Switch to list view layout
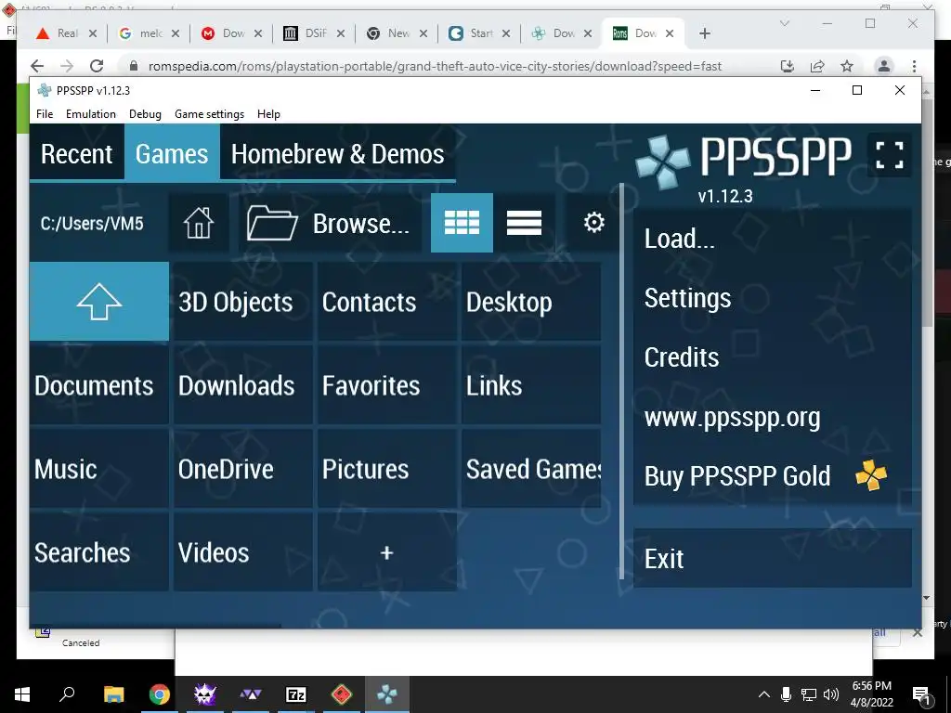The width and height of the screenshot is (951, 713). coord(524,223)
